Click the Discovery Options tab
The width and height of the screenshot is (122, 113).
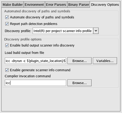tap(105, 4)
